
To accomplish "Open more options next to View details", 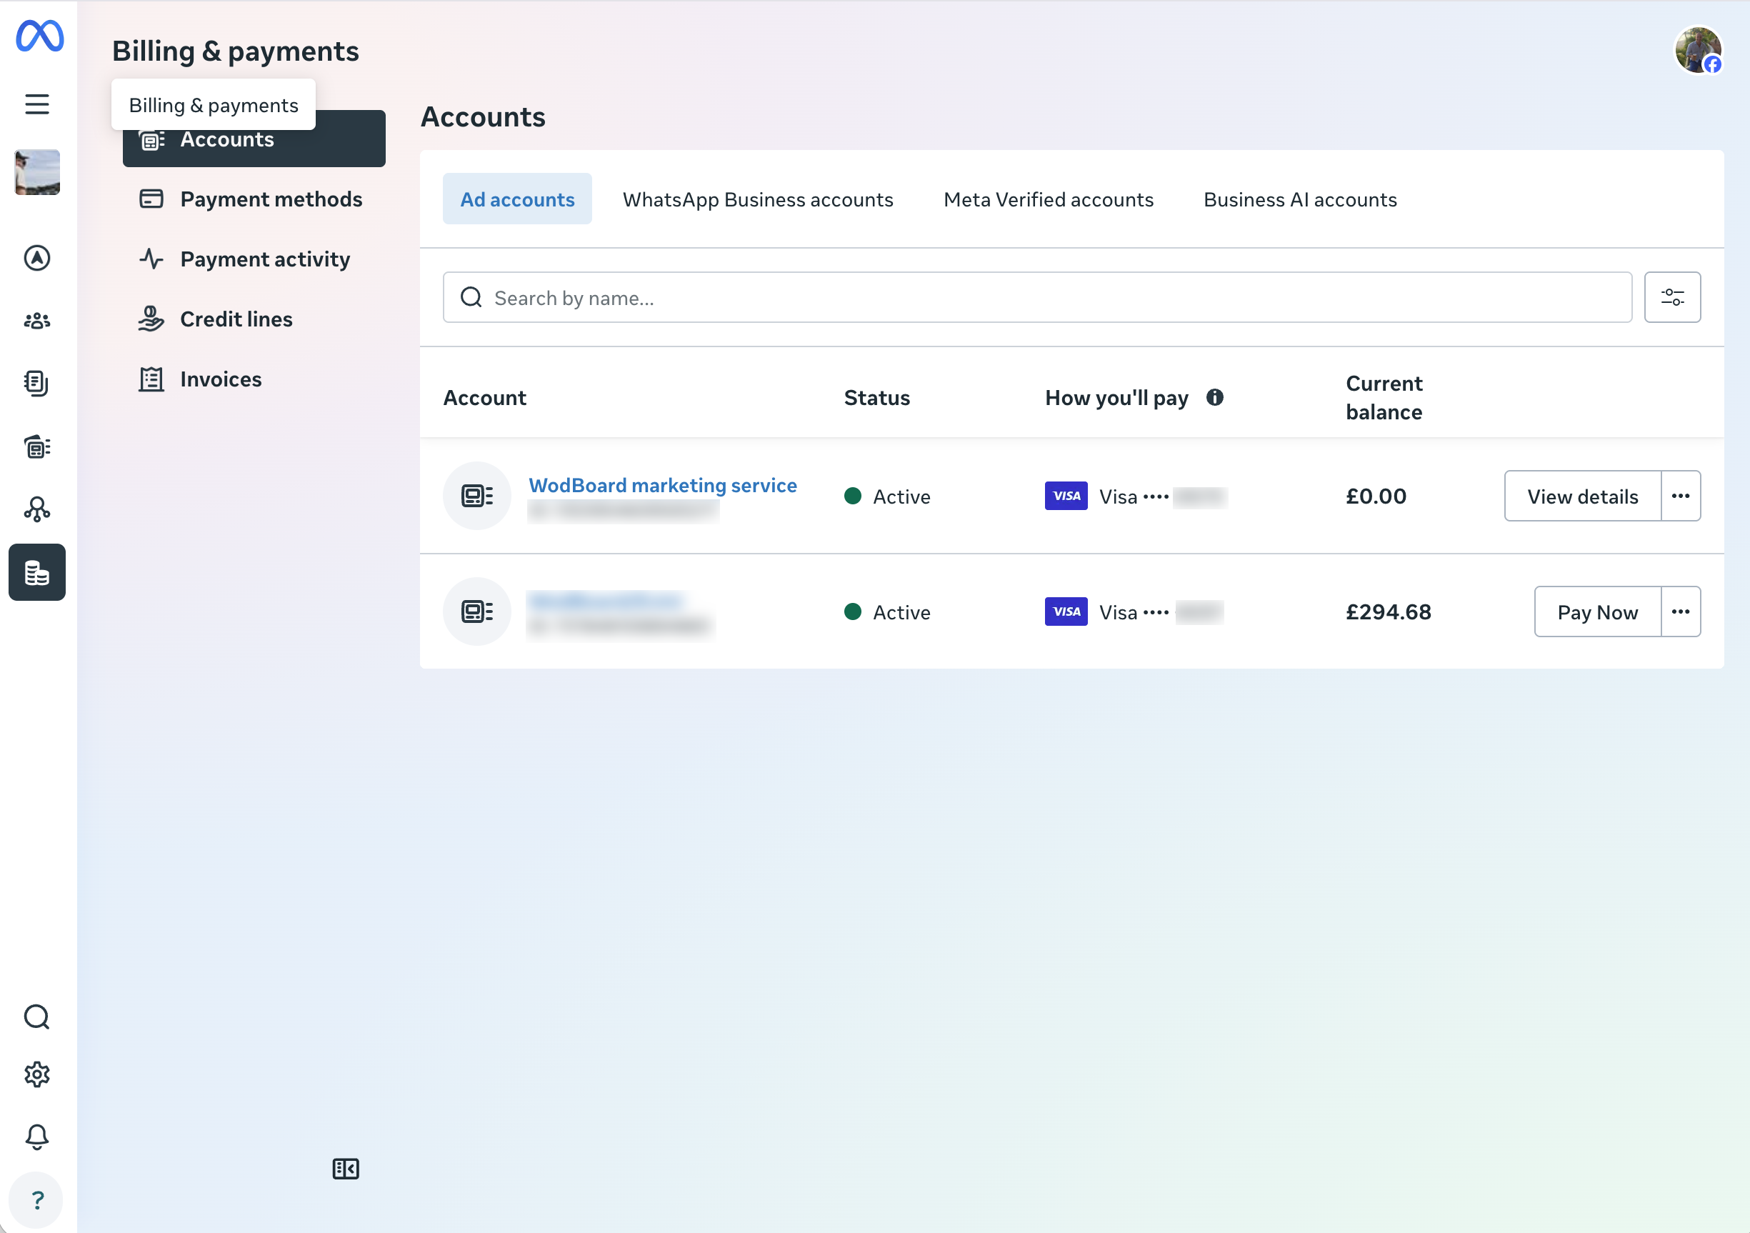I will tap(1681, 496).
